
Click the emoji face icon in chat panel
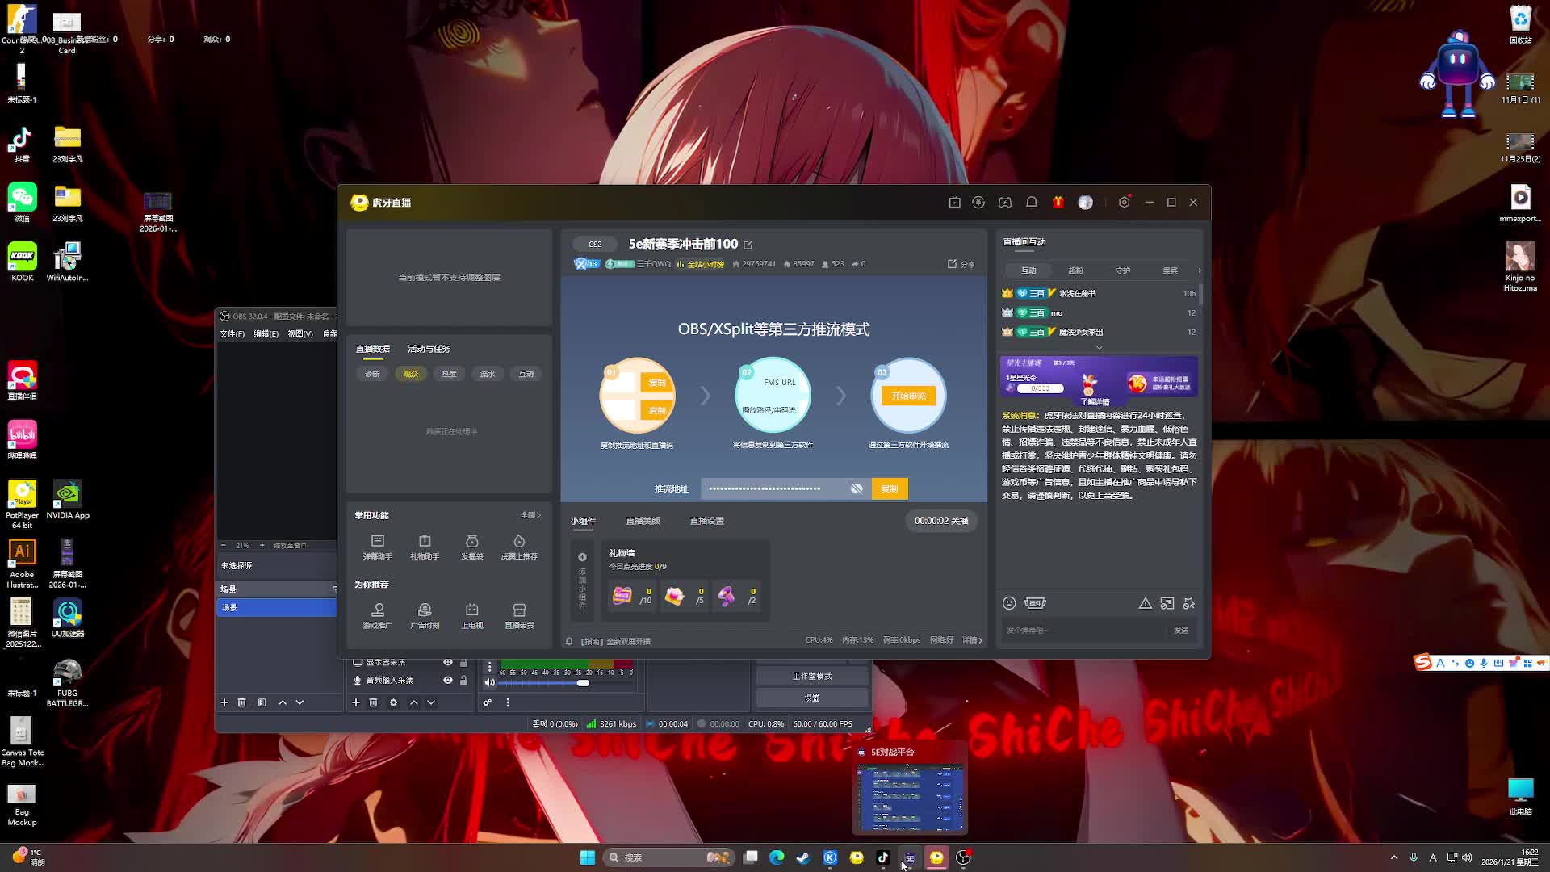[x=1009, y=603]
